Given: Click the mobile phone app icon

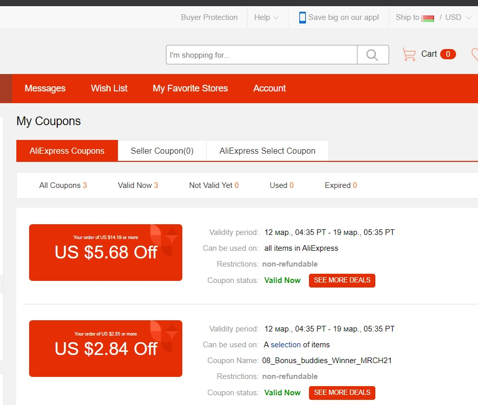Looking at the screenshot, I should click(302, 17).
